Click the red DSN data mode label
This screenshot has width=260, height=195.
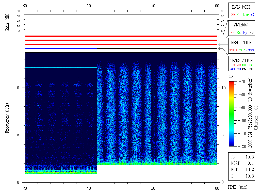pyautogui.click(x=232, y=15)
